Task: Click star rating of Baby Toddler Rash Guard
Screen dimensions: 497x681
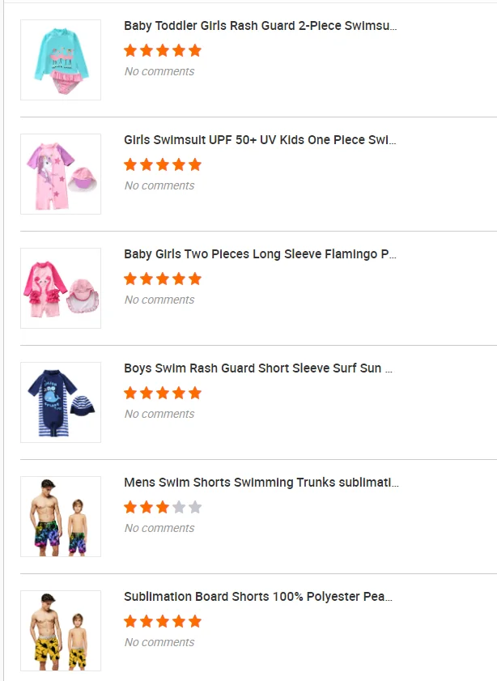Action: [163, 50]
